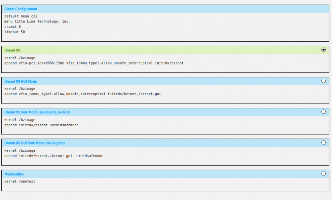Click 'kernel /bzimage' under Unraid OS Safe Mode (no plugins, no GUI)

point(20,120)
